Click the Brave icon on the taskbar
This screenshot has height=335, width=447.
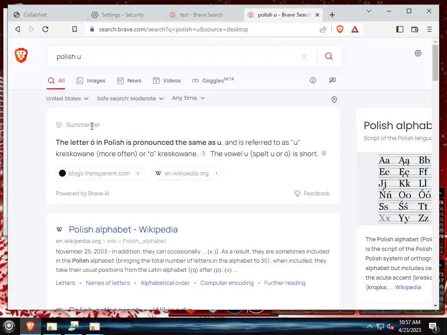(x=31, y=326)
